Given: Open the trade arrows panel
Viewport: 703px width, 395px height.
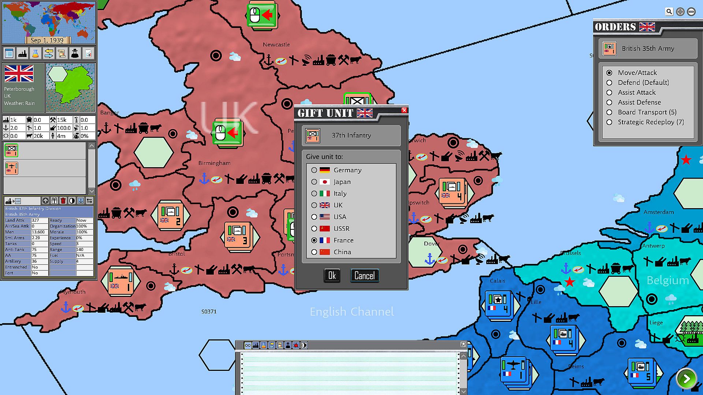Looking at the screenshot, I should pos(49,54).
